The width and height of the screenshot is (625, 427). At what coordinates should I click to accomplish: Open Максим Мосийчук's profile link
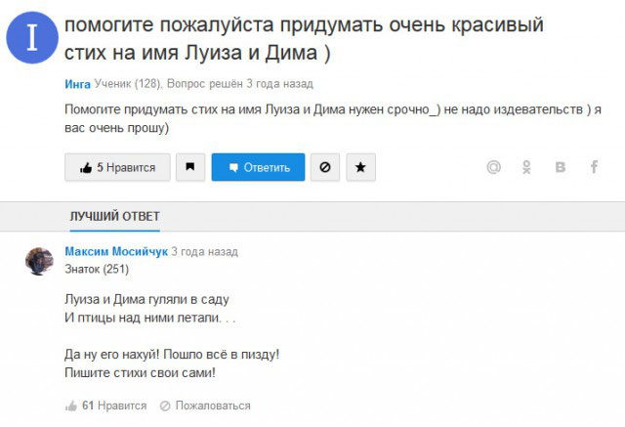click(116, 251)
